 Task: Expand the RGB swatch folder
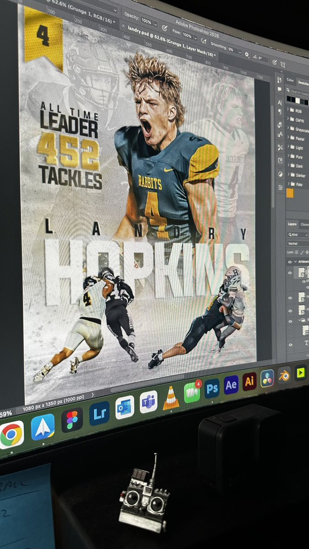(x=288, y=109)
